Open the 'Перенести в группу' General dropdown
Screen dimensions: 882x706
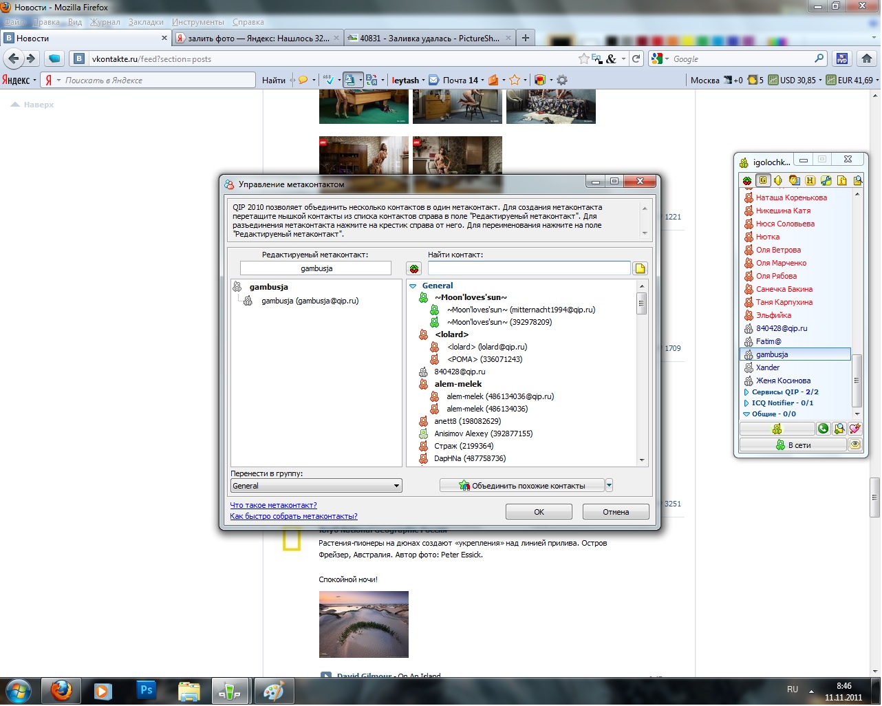[316, 486]
